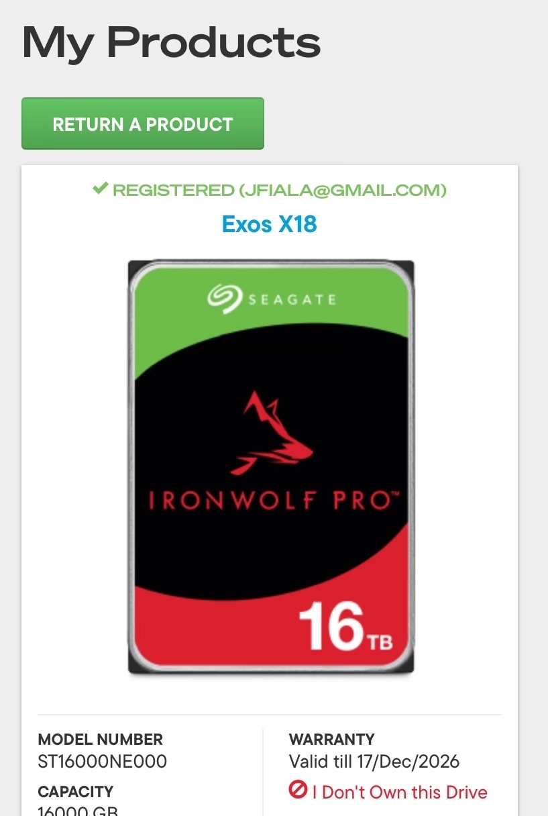Click the RETURN A PRODUCT button

click(143, 123)
